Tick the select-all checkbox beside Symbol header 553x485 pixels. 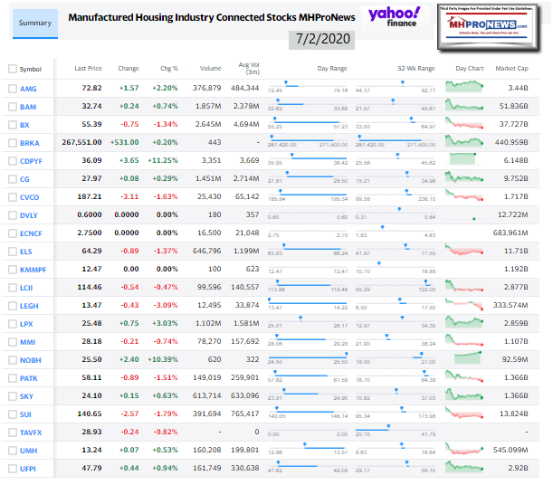tap(12, 69)
